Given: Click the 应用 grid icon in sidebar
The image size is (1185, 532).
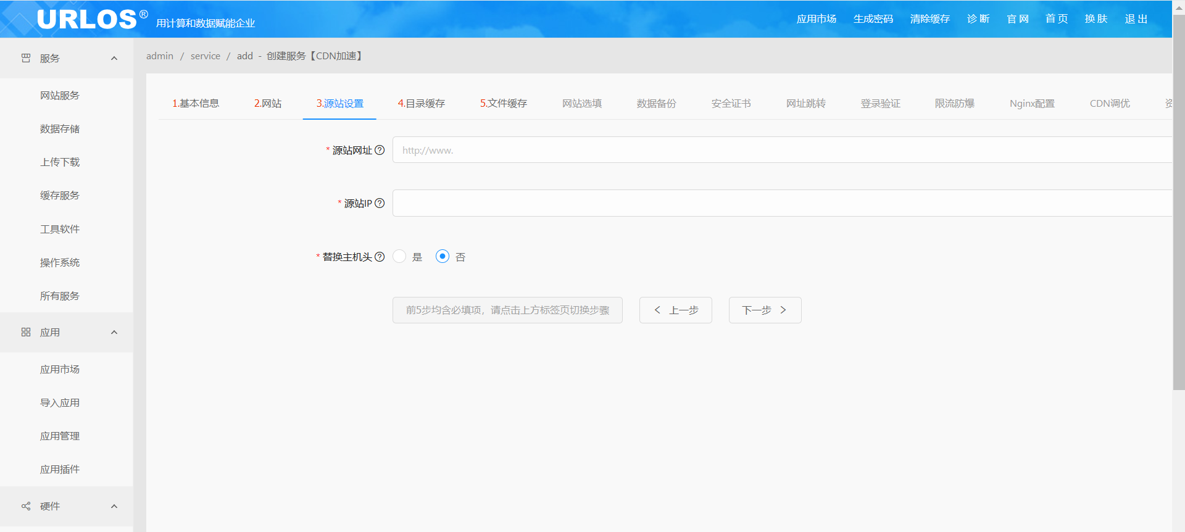Looking at the screenshot, I should pyautogui.click(x=26, y=332).
